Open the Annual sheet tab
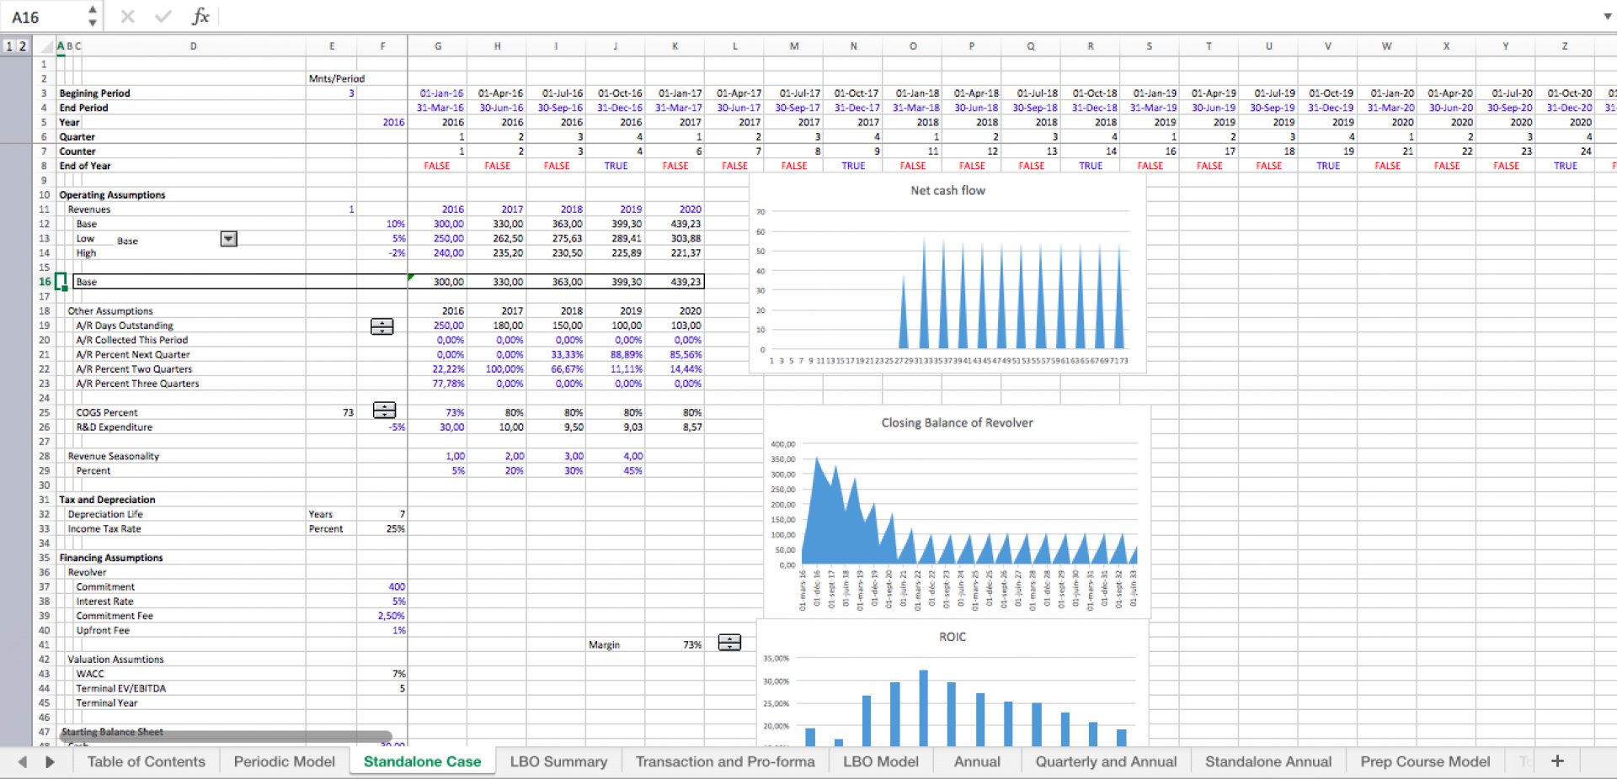The height and width of the screenshot is (779, 1617). (x=977, y=761)
